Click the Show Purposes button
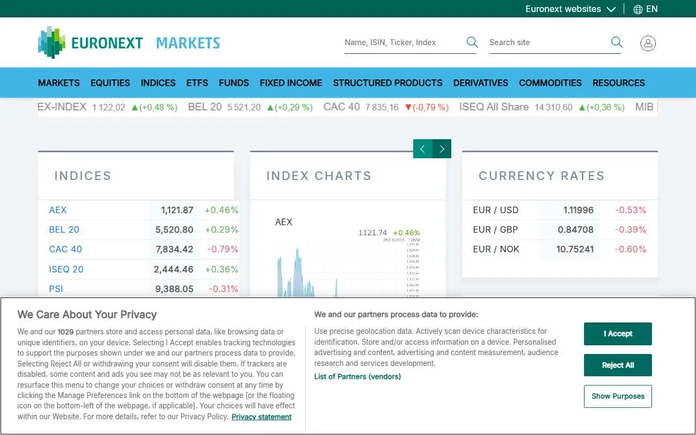This screenshot has height=435, width=696. click(618, 396)
